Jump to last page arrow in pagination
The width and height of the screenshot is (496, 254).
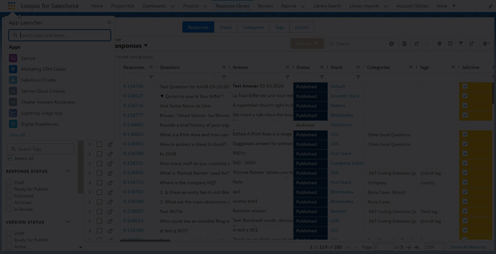click(x=416, y=247)
